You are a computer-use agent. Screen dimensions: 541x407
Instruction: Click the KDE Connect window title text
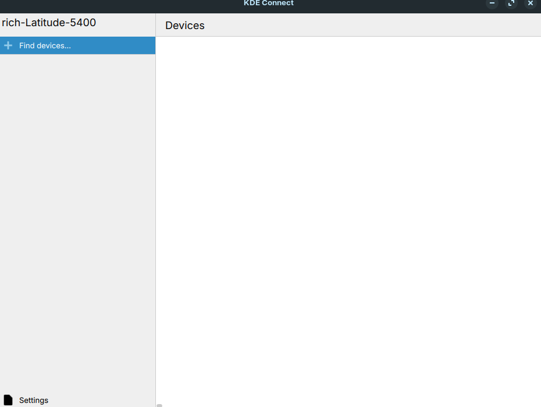point(269,3)
